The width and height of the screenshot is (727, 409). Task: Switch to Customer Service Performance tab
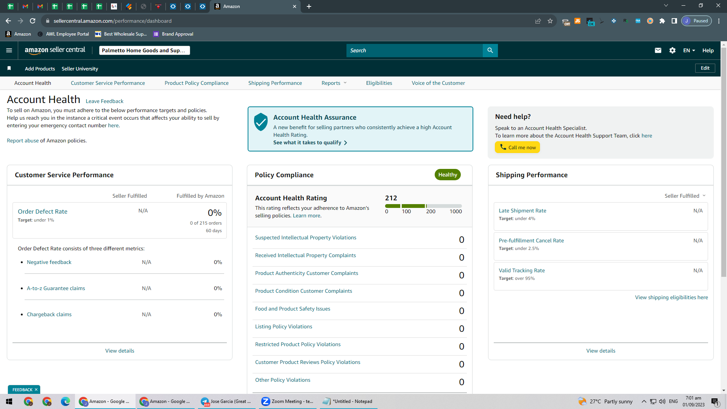pos(108,83)
